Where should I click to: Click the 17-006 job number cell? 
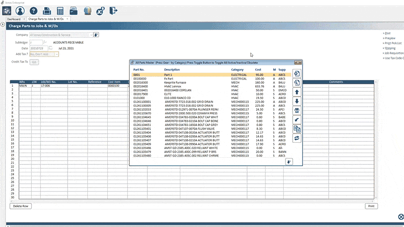[54, 86]
